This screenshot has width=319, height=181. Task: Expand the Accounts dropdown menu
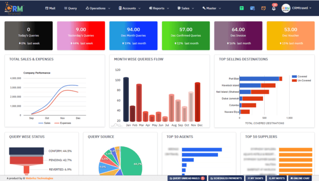[x=130, y=8]
